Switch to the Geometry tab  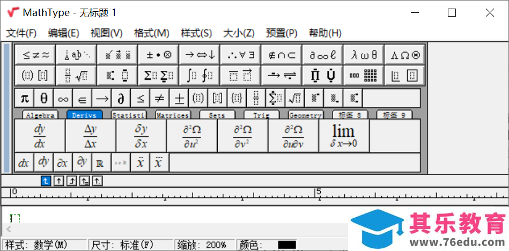[306, 115]
